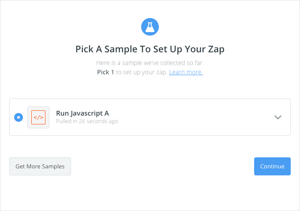300x211 pixels.
Task: Click the Pulled in 26 seconds ago timestamp
Action: [x=87, y=121]
